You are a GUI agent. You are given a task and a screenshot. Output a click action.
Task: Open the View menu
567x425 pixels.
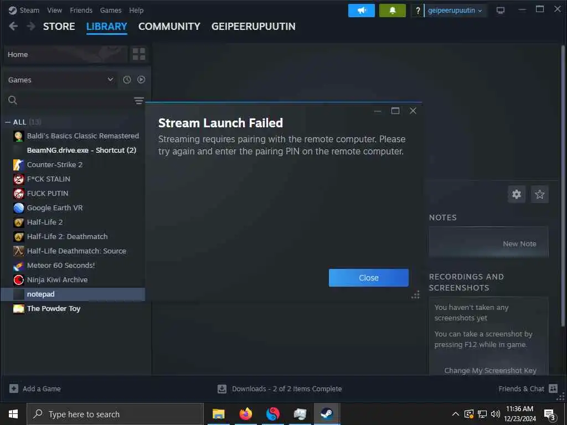(x=55, y=10)
